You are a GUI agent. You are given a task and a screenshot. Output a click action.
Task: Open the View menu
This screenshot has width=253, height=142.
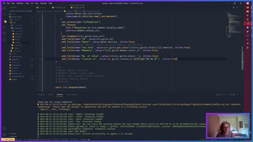[x=27, y=3]
